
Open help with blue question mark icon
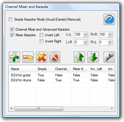click(109, 19)
